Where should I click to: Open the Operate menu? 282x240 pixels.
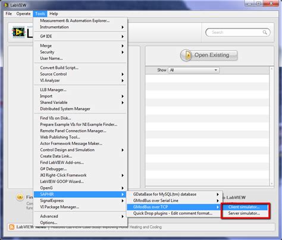pyautogui.click(x=23, y=14)
